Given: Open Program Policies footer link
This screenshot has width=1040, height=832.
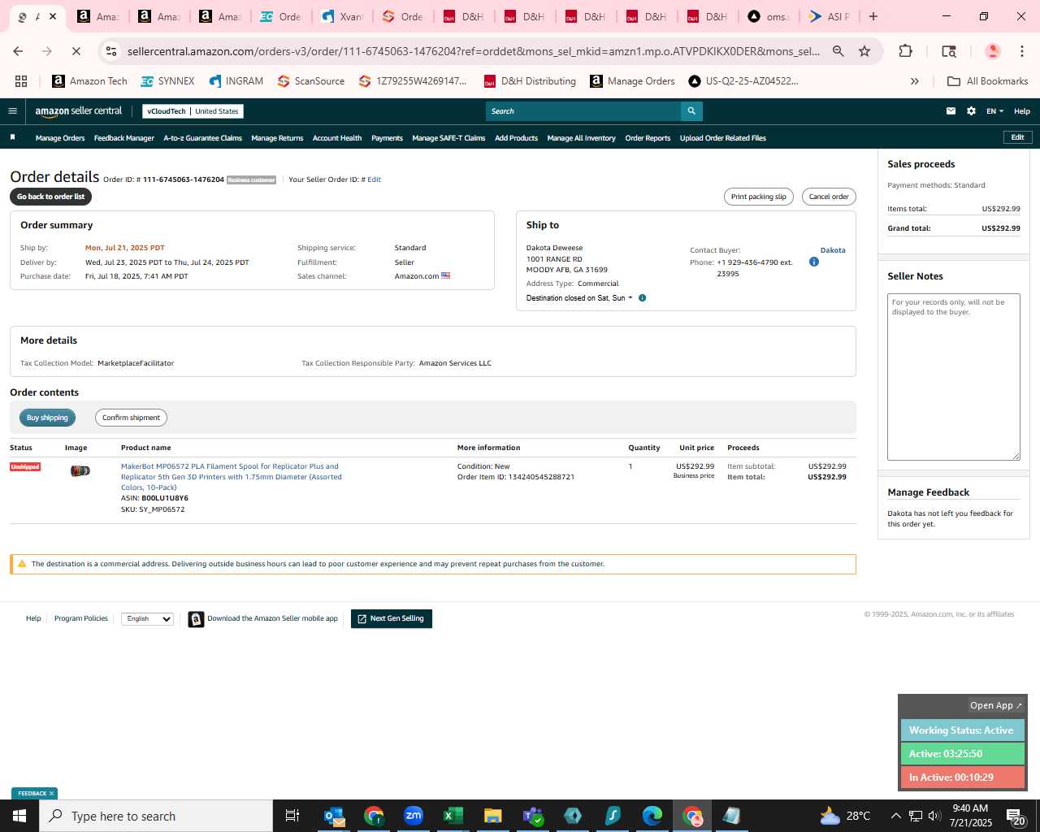Looking at the screenshot, I should click(x=81, y=619).
